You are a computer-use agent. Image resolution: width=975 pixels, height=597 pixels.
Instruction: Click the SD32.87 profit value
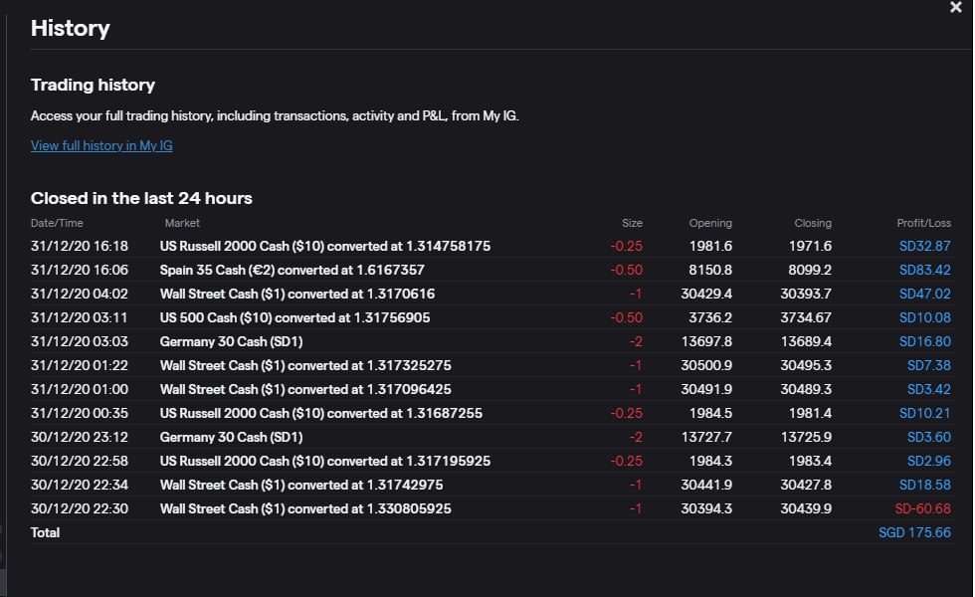tap(925, 246)
